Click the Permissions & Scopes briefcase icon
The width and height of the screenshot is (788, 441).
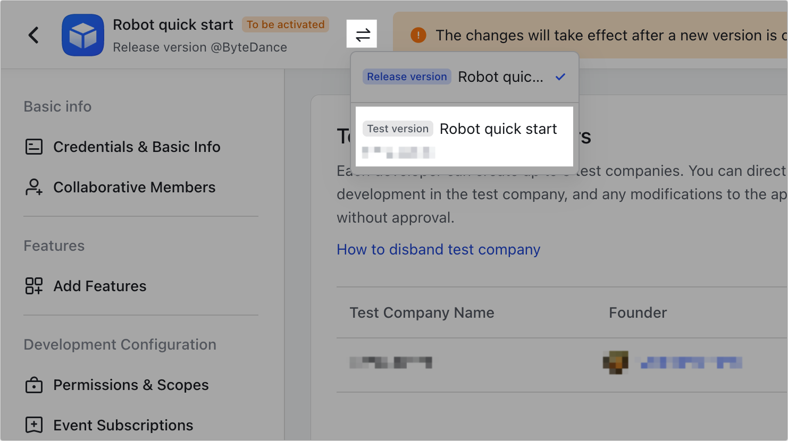[x=34, y=385]
